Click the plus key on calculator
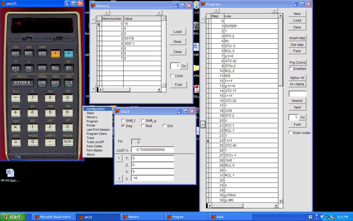The height and width of the screenshot is (221, 353). 15,113
